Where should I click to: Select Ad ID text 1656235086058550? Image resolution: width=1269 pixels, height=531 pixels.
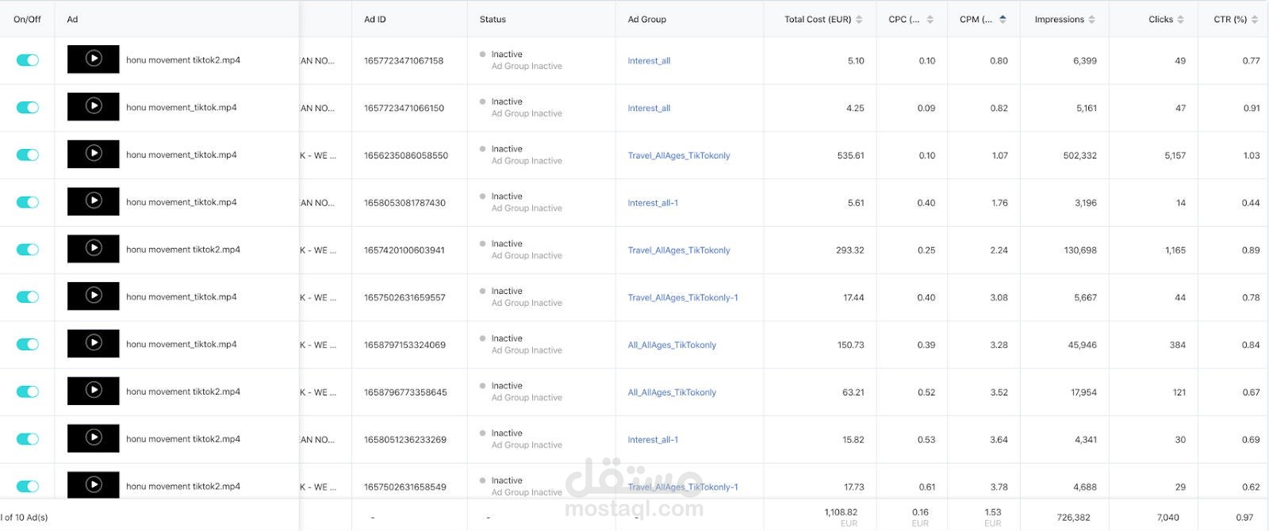(x=406, y=155)
